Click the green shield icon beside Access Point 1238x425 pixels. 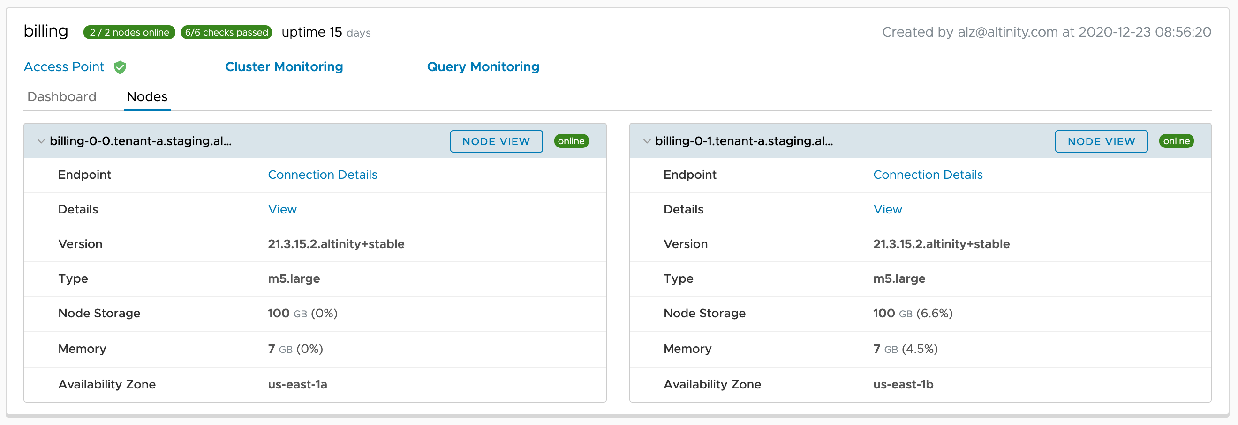click(120, 67)
